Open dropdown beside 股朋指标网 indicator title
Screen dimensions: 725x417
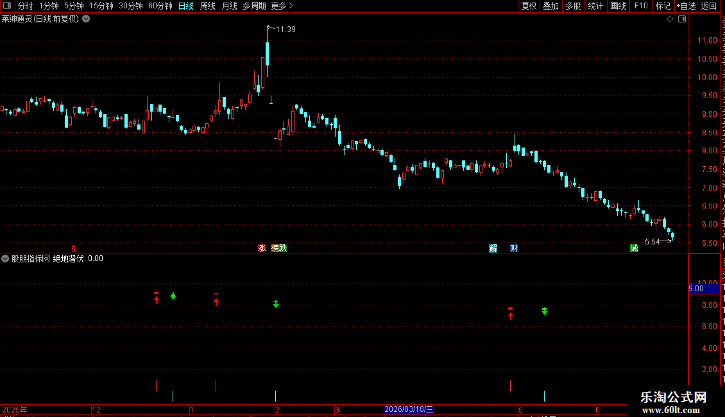5,259
